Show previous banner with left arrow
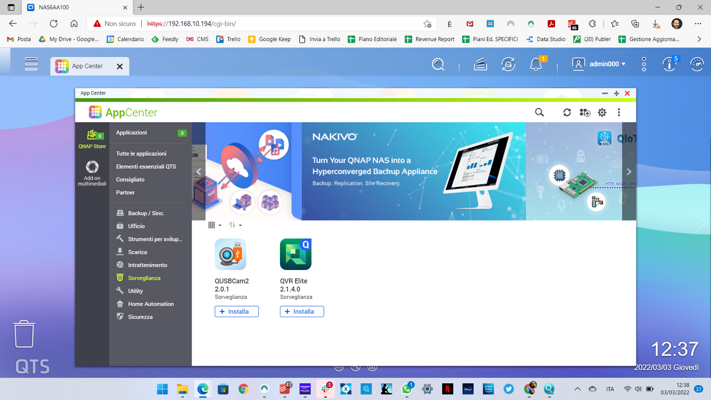Screen dimensions: 711x400 [x=199, y=172]
